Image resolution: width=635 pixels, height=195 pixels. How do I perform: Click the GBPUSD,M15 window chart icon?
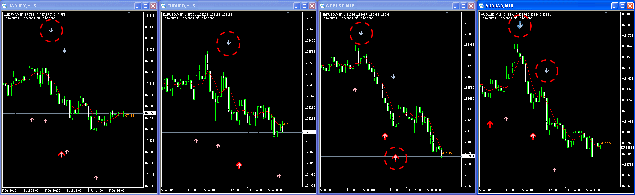tap(322, 6)
